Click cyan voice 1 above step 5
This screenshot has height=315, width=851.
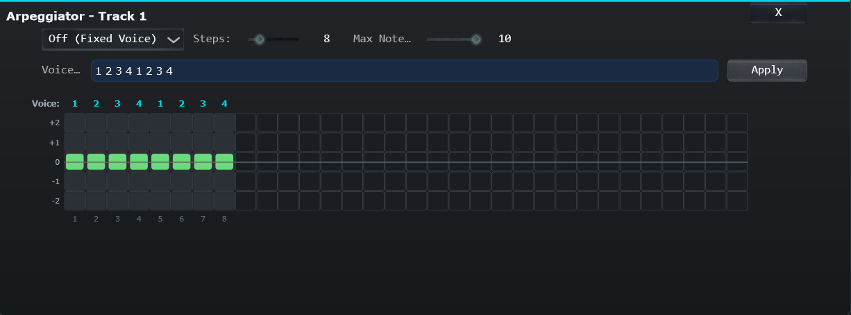tap(160, 104)
